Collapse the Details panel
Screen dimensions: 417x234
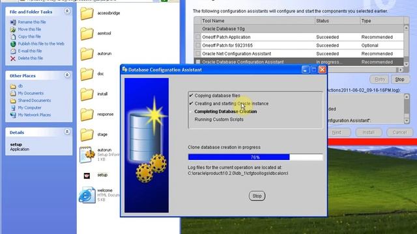67,132
